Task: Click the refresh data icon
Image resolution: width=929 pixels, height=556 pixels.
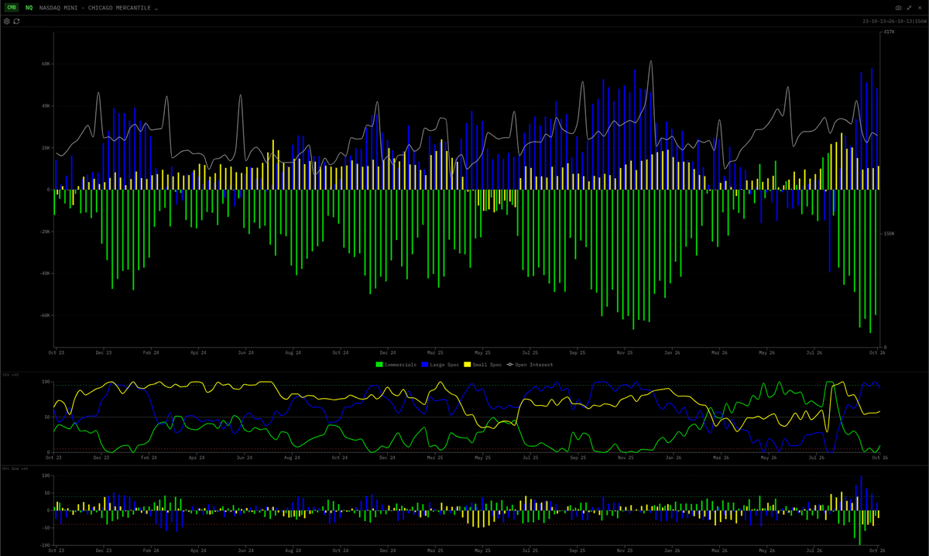Action: point(16,22)
